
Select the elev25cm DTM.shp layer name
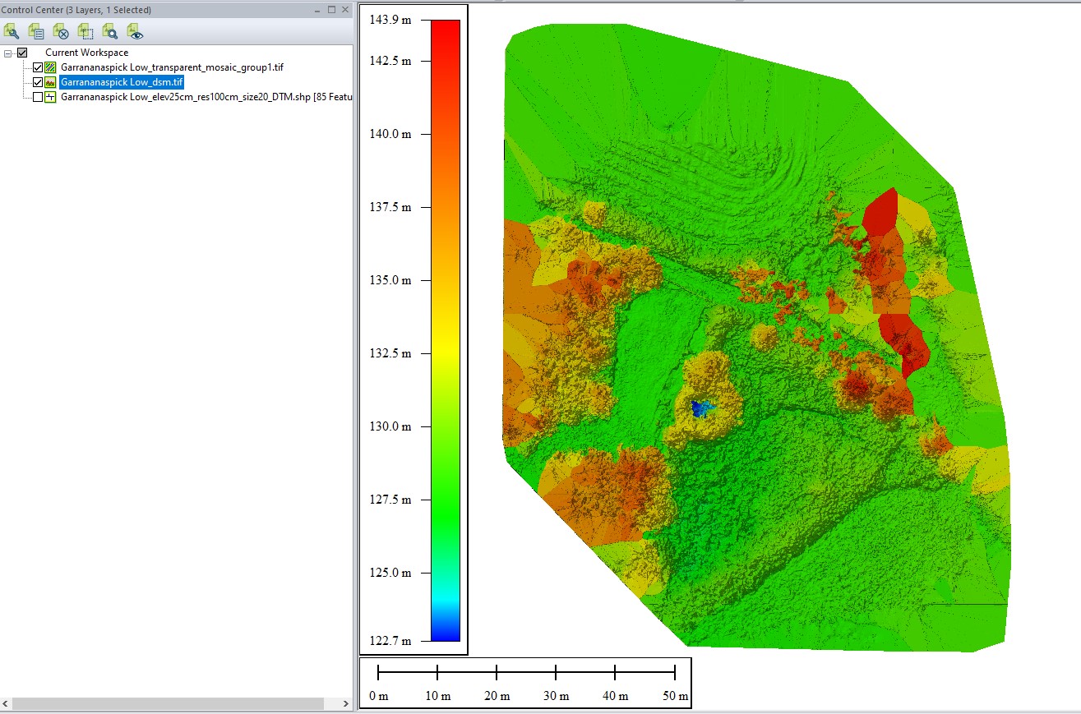pos(206,97)
